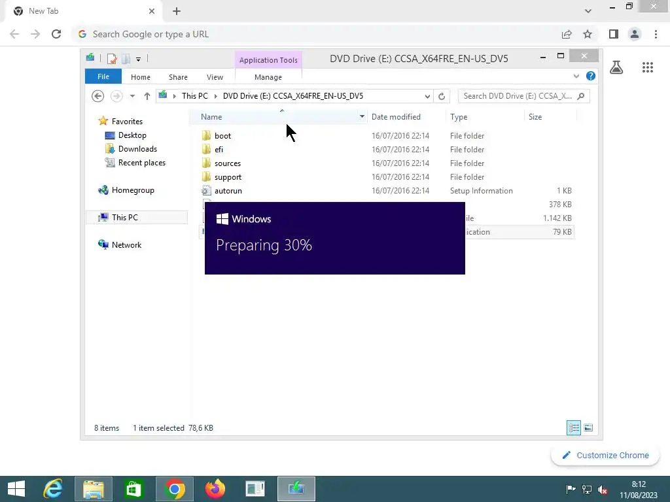Open Windows Store from taskbar
The height and width of the screenshot is (502, 670).
pos(133,489)
